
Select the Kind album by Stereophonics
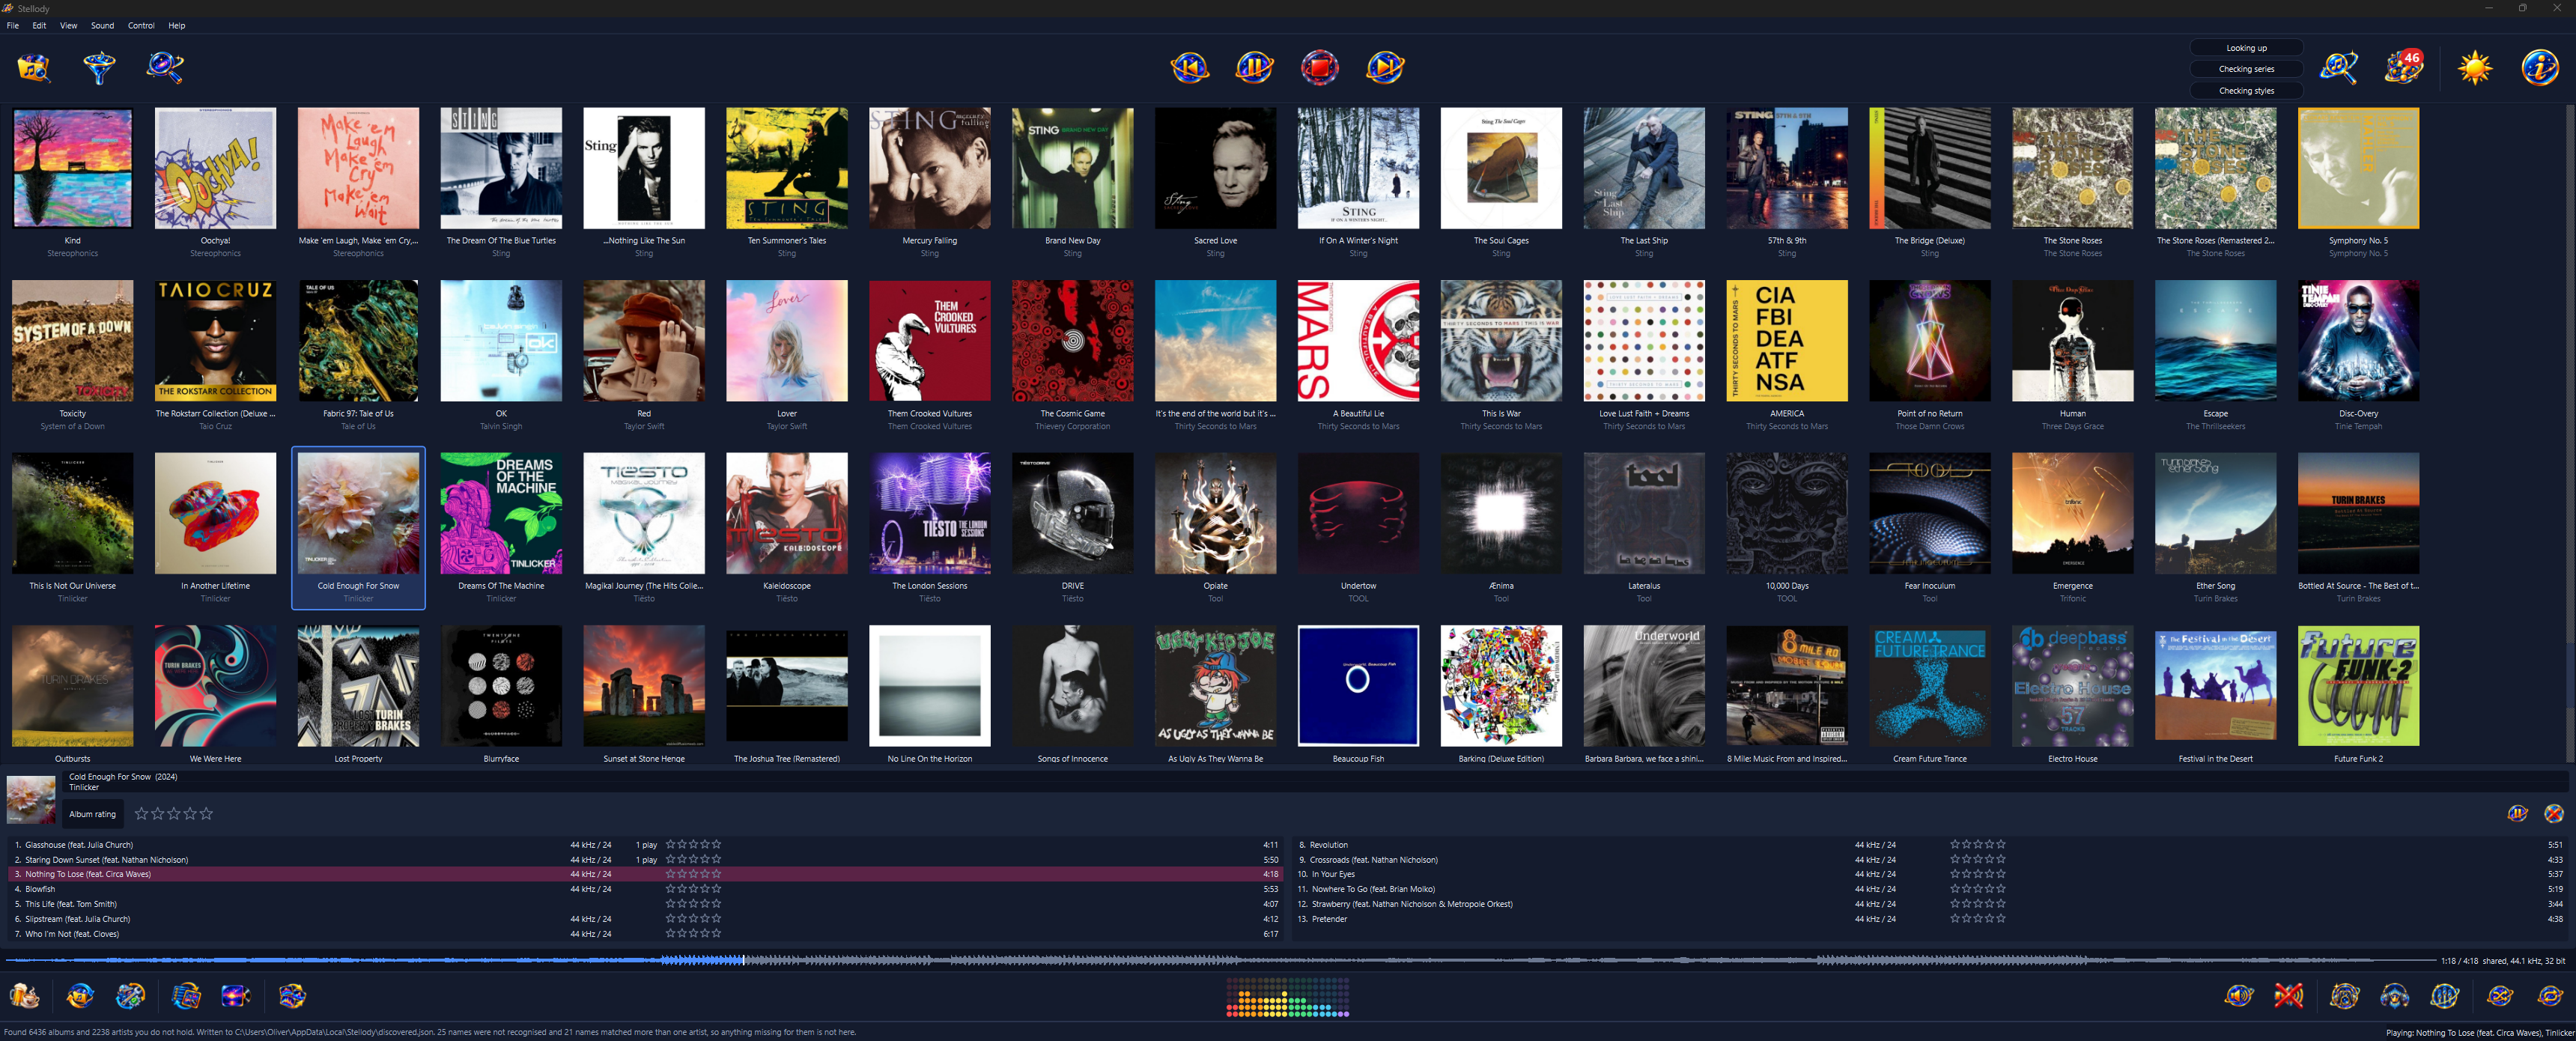pyautogui.click(x=72, y=181)
